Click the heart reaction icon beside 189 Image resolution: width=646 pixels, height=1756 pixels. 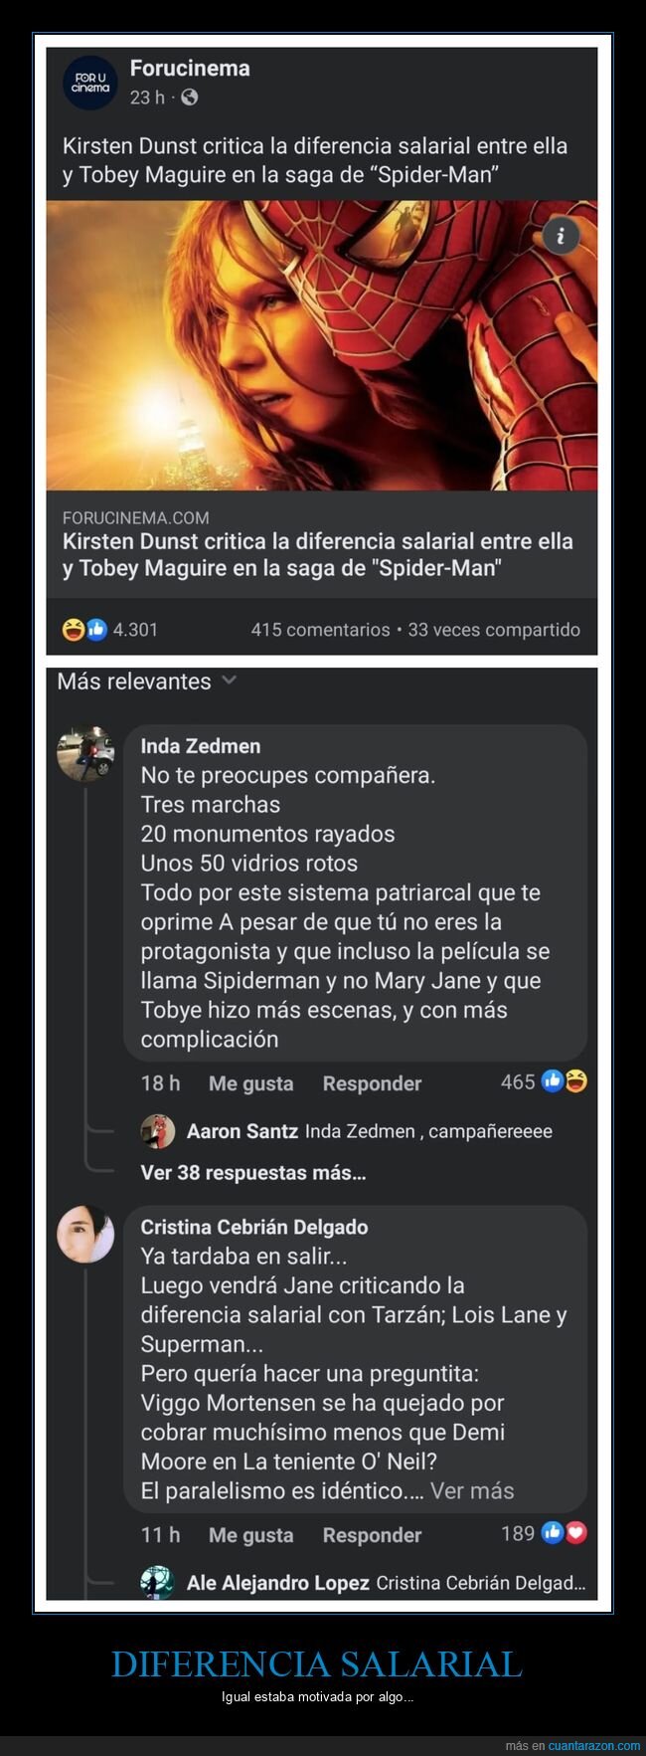click(574, 1535)
